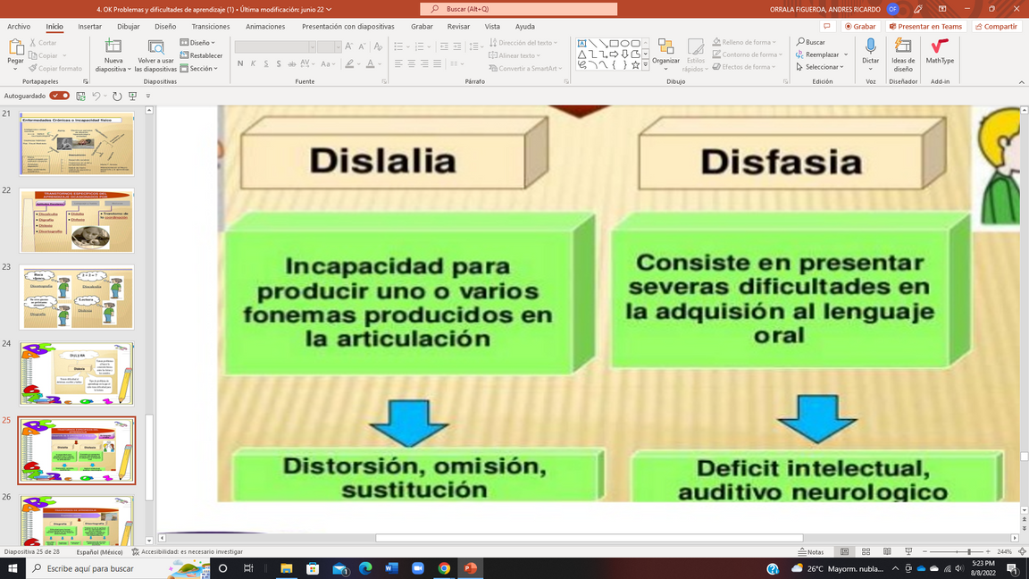Open Ideas de diseño panel
The height and width of the screenshot is (579, 1029).
[903, 55]
